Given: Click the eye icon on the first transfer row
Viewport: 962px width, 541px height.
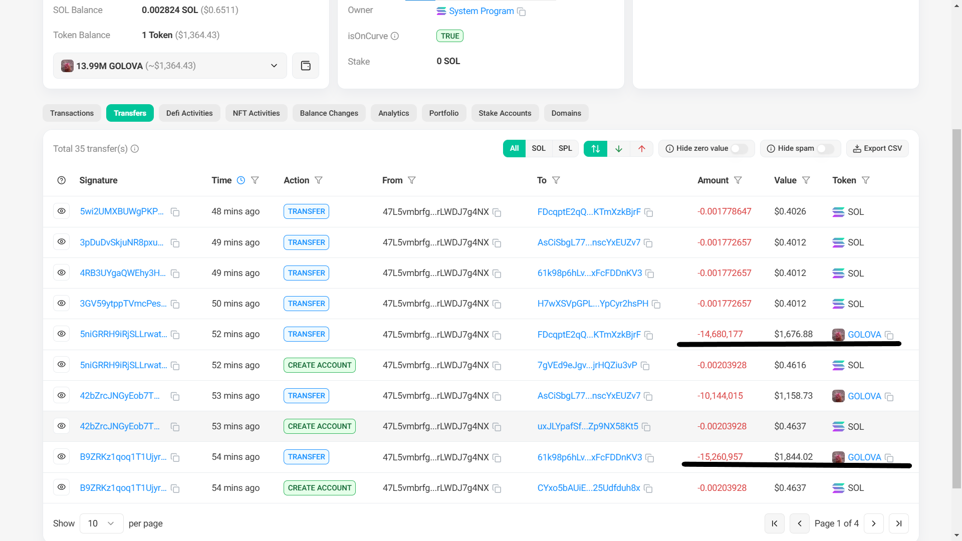Looking at the screenshot, I should click(62, 211).
